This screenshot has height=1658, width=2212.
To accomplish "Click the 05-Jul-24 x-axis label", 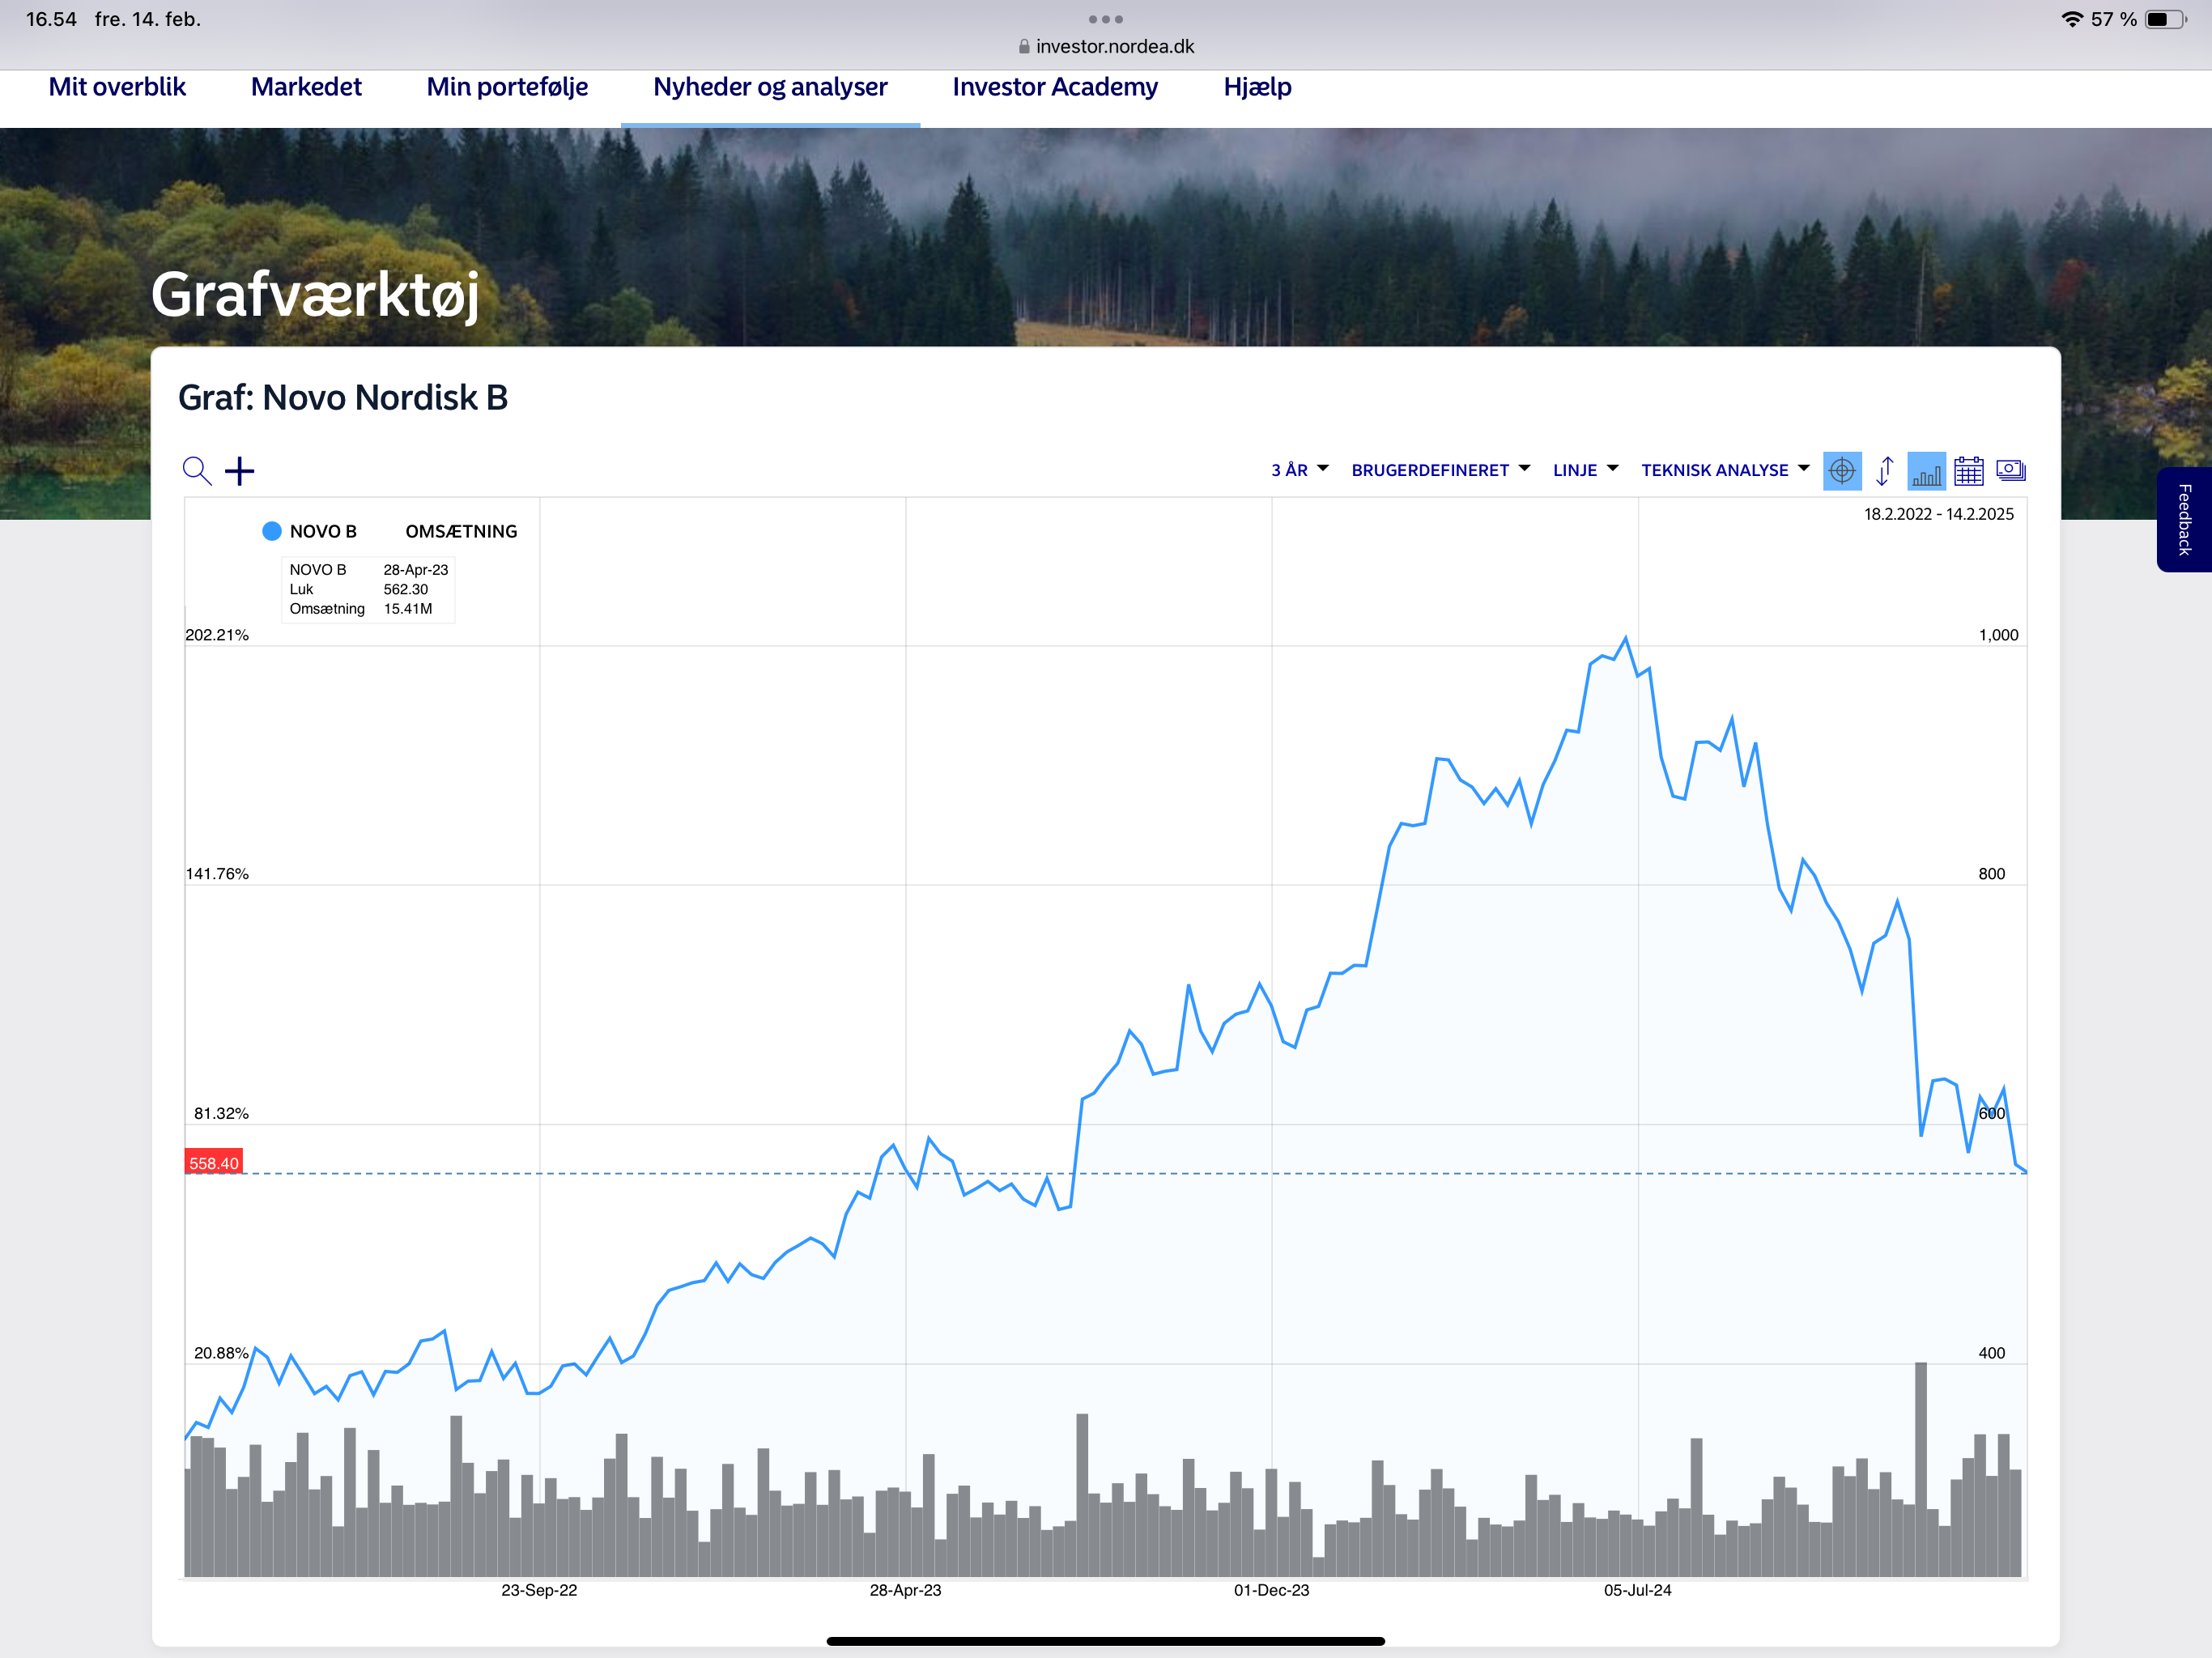I will pyautogui.click(x=1638, y=1590).
